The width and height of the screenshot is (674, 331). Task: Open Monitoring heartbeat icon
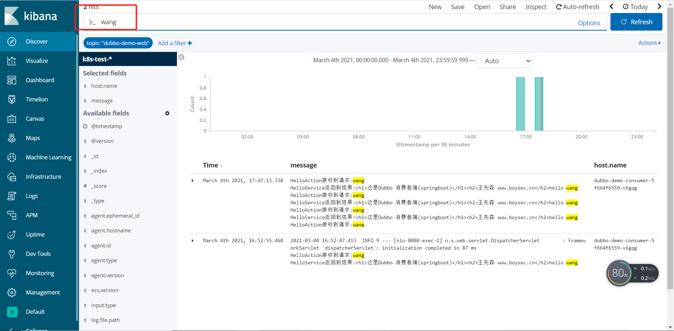tap(12, 273)
